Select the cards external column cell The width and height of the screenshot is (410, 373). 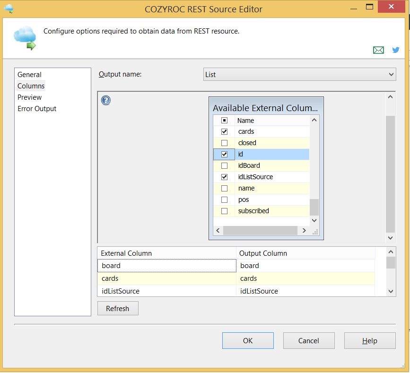click(x=167, y=278)
